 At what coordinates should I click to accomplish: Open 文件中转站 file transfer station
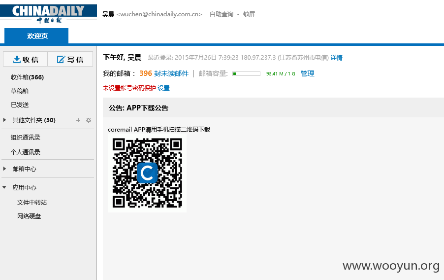32,202
